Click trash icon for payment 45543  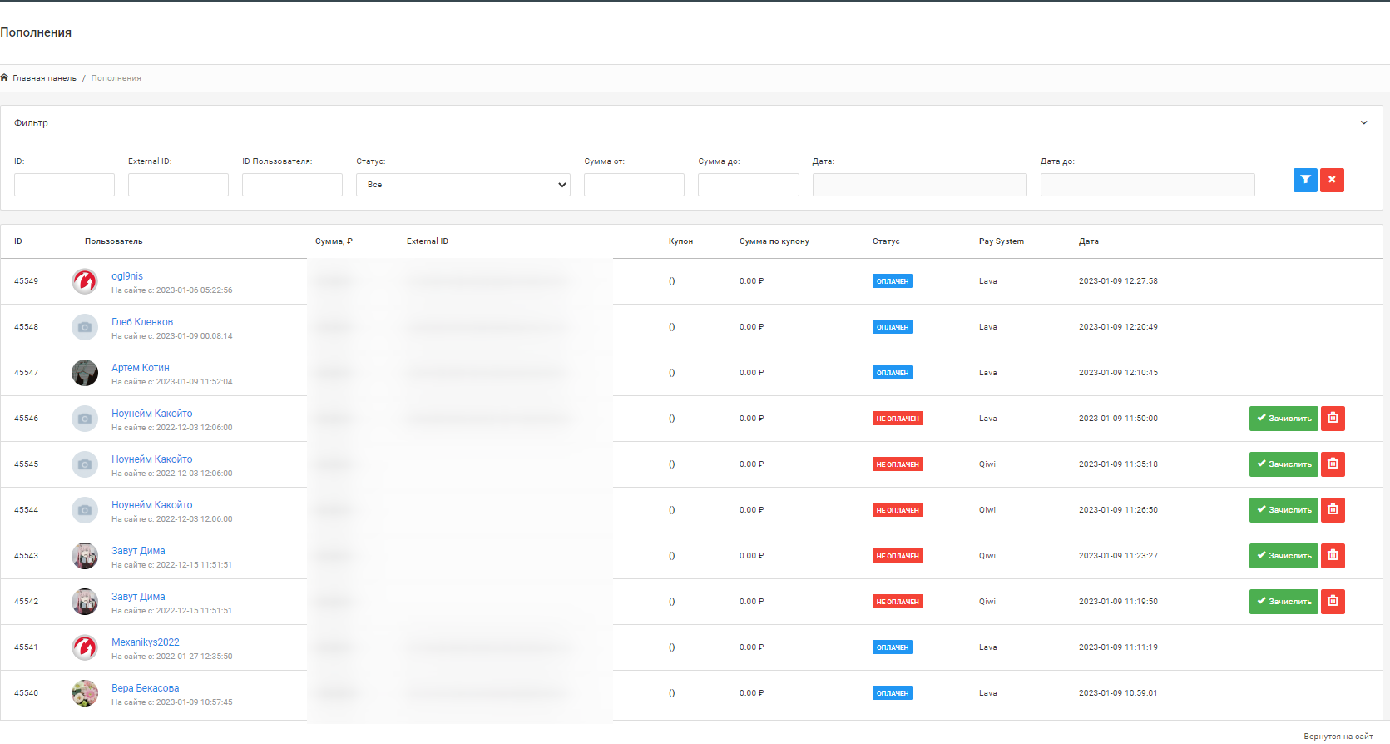(1333, 556)
